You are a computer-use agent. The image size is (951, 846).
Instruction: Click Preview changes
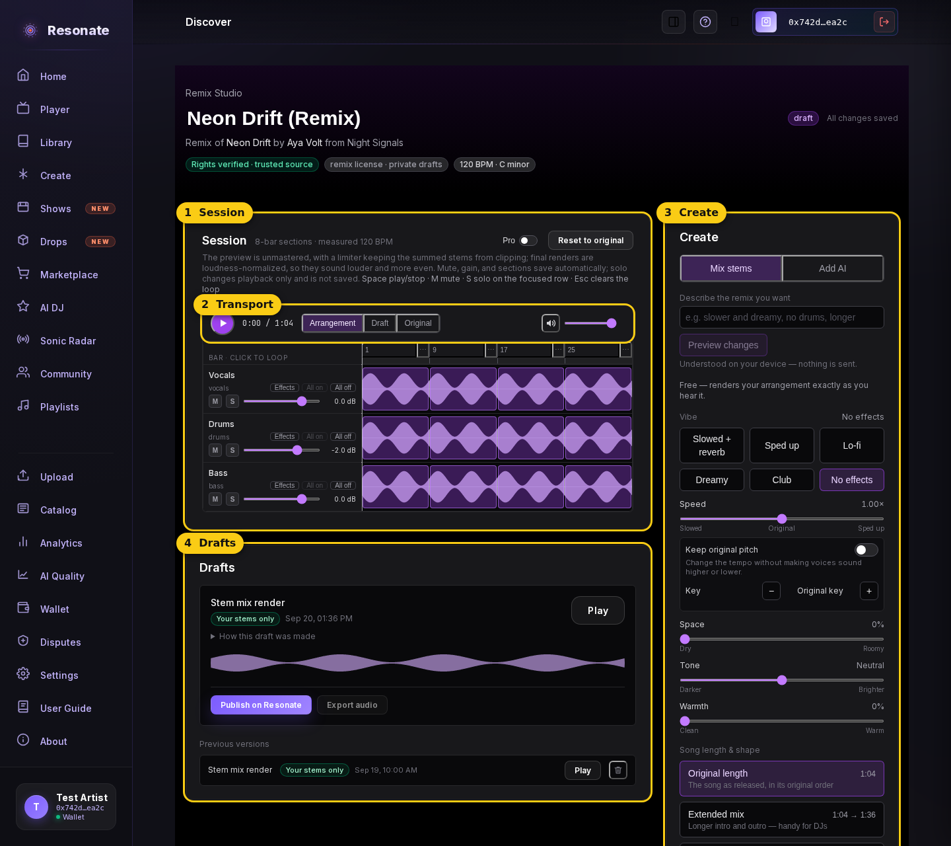[x=723, y=345]
